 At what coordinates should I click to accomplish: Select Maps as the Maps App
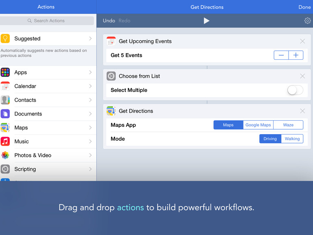pos(228,125)
